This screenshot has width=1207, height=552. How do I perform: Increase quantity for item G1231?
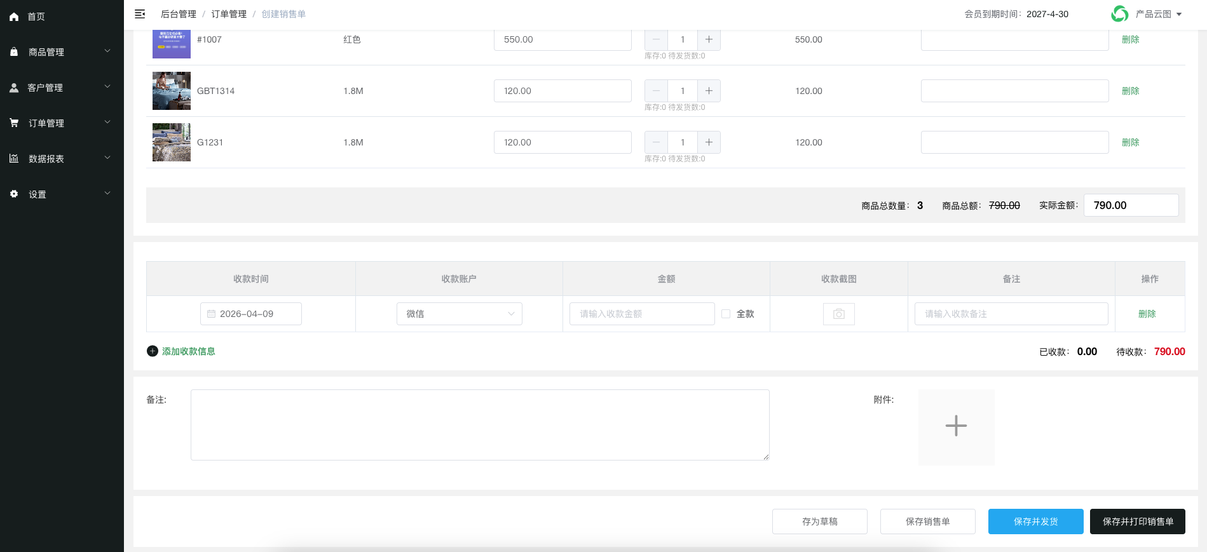[x=709, y=142]
